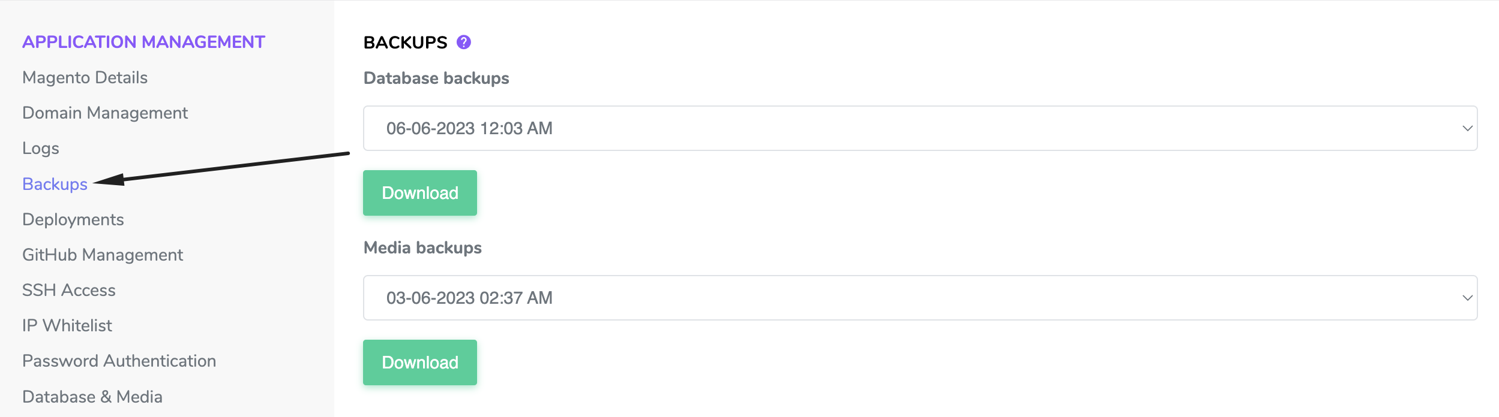Image resolution: width=1499 pixels, height=417 pixels.
Task: Download the selected media backup
Action: click(x=419, y=362)
